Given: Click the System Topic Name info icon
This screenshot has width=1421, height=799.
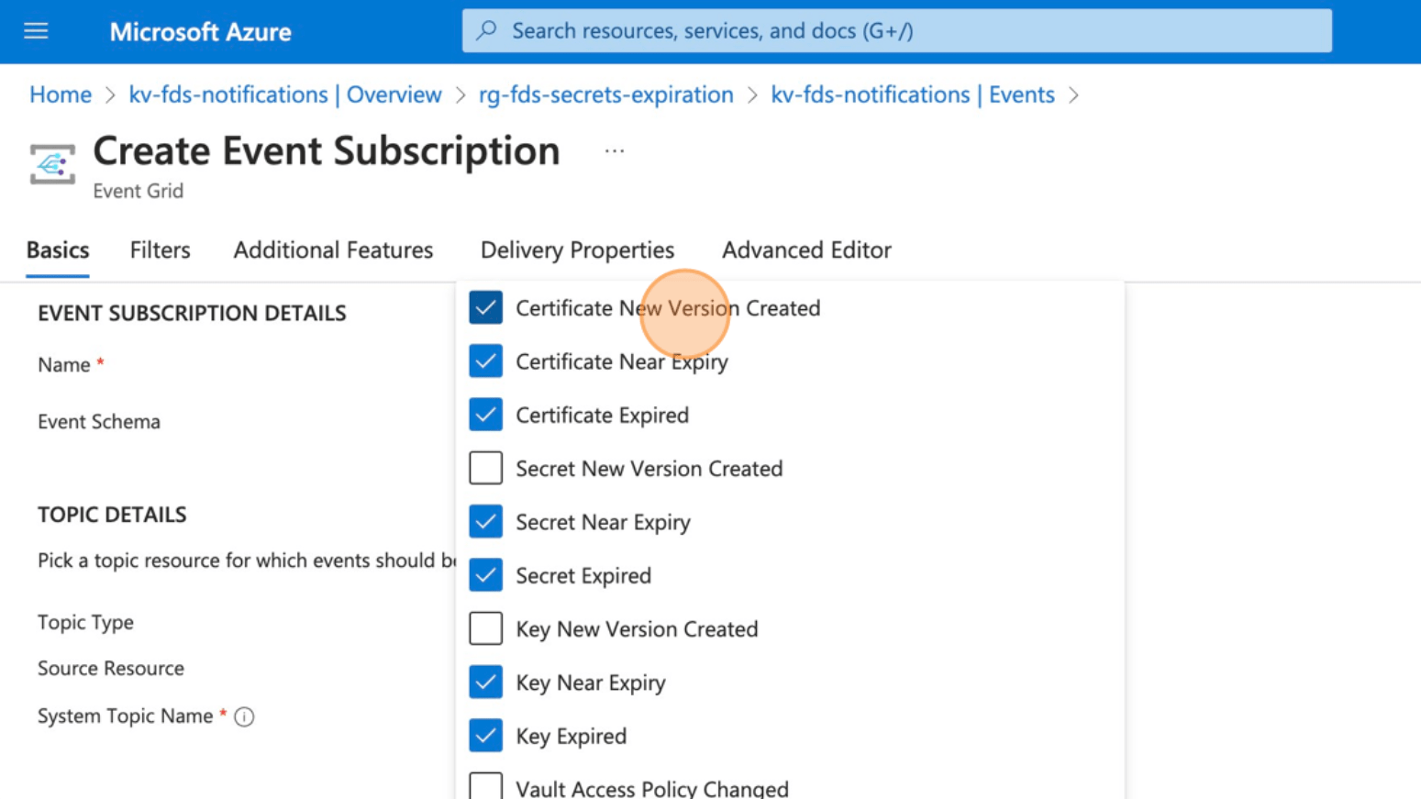Looking at the screenshot, I should pos(244,716).
